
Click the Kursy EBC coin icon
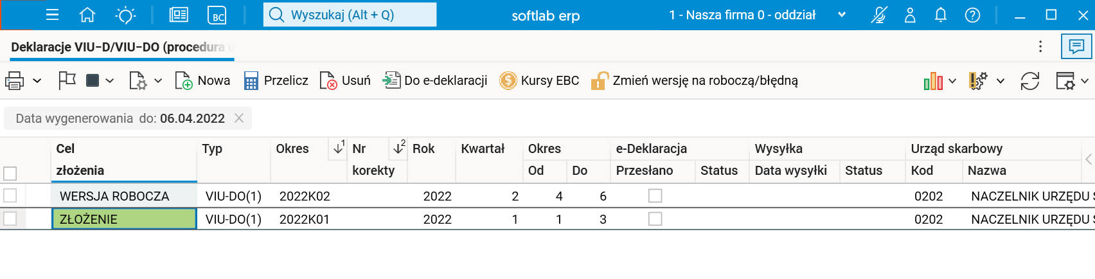point(508,81)
